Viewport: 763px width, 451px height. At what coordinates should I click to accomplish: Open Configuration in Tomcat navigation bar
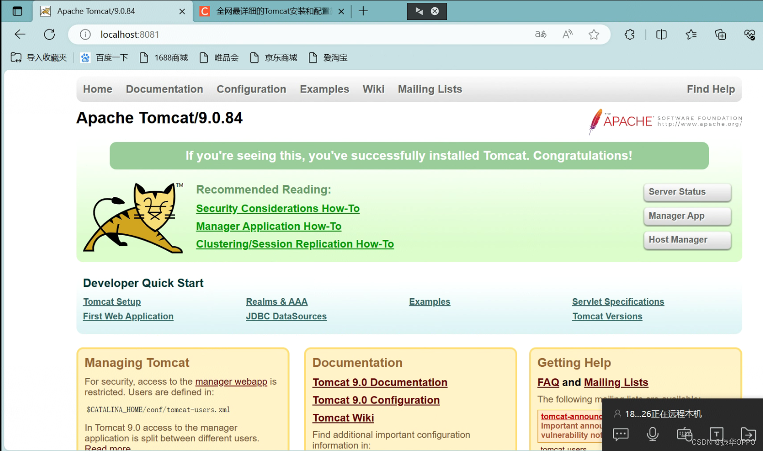point(251,89)
